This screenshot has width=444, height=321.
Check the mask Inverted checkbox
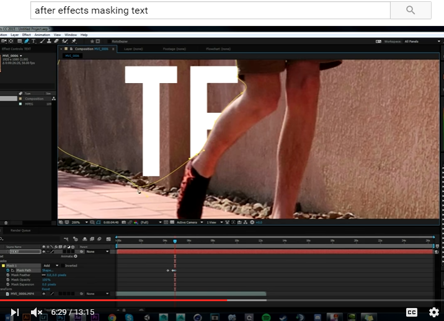(x=63, y=265)
